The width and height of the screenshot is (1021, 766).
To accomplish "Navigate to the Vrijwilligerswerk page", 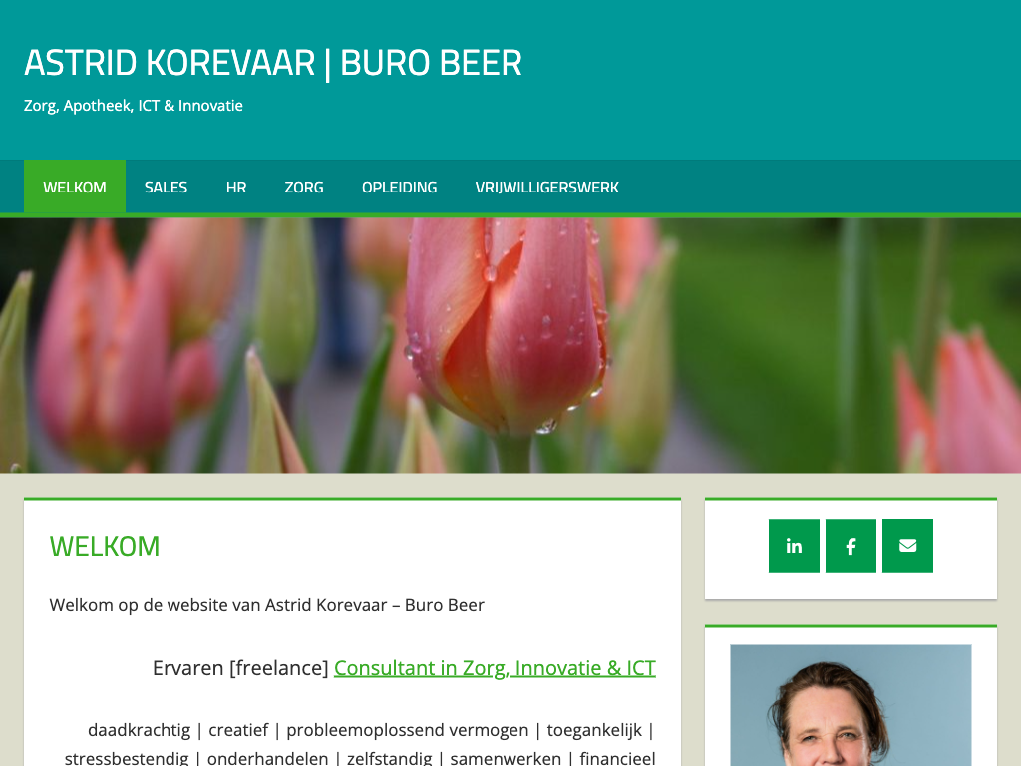I will click(547, 187).
